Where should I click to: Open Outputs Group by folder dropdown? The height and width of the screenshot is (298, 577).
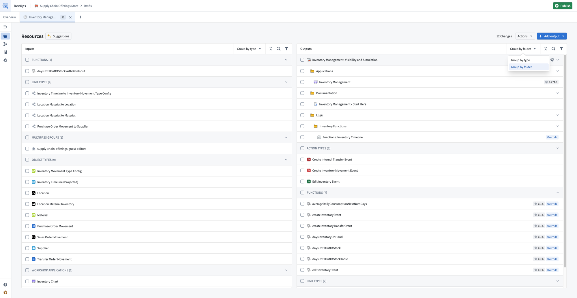point(523,49)
